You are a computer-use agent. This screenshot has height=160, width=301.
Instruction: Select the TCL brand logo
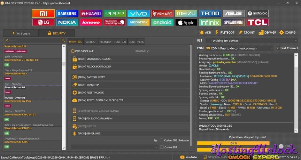click(258, 22)
